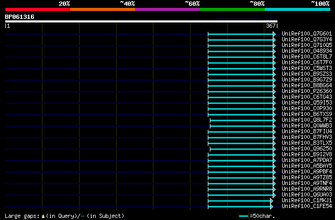The image size is (335, 220).
Task: Click the yellow query gap marker in legend
Action: point(43,216)
